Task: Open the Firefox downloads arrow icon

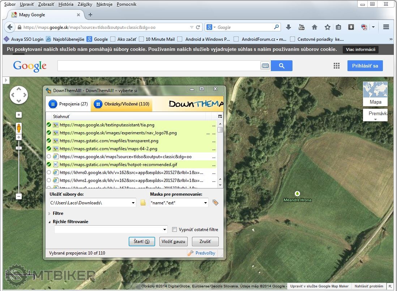Action: pyautogui.click(x=289, y=27)
